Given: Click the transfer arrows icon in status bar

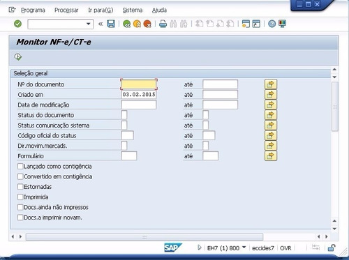Looking at the screenshot, I should (x=315, y=247).
